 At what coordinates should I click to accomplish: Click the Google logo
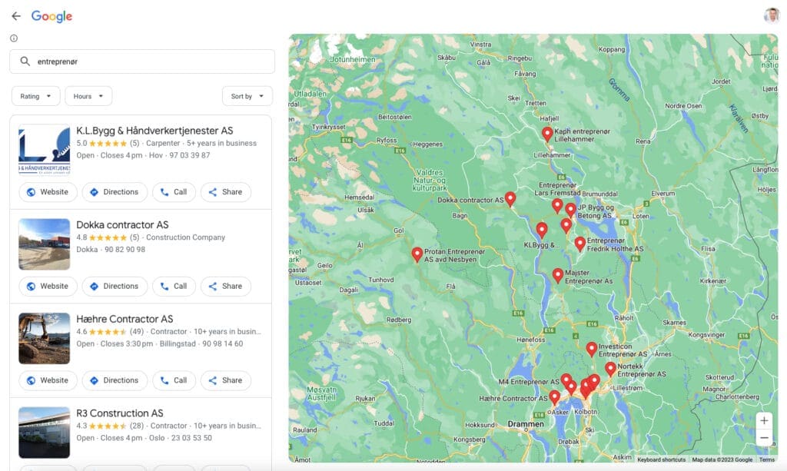(x=51, y=14)
